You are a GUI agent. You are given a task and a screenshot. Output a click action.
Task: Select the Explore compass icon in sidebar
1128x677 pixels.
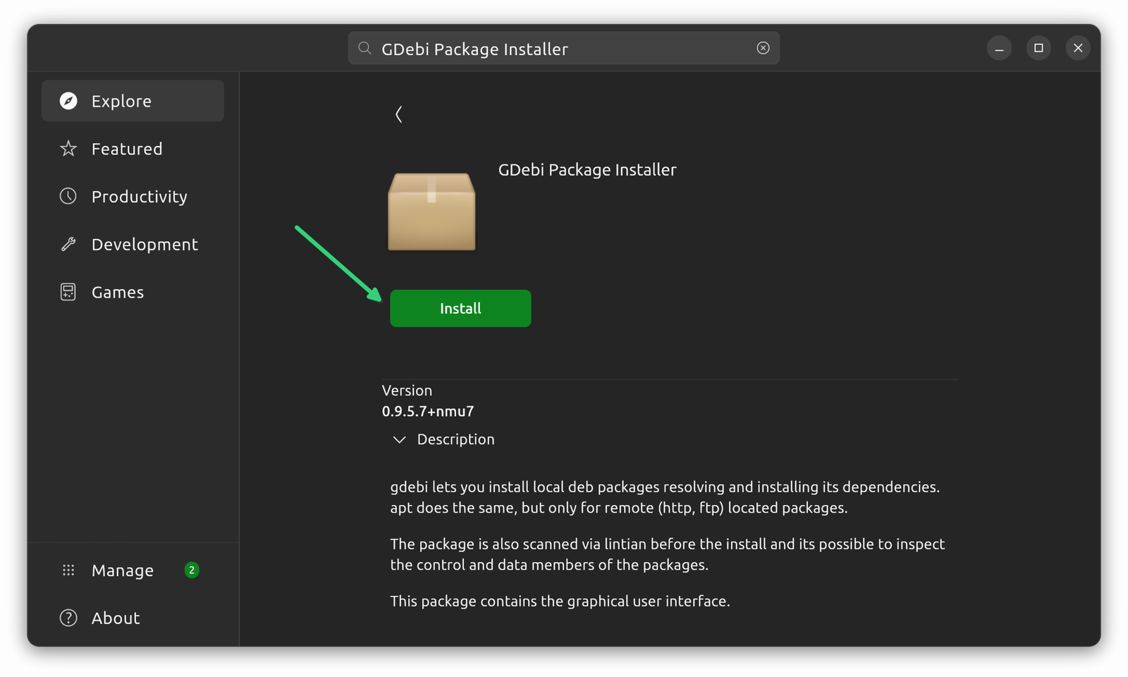pyautogui.click(x=68, y=101)
